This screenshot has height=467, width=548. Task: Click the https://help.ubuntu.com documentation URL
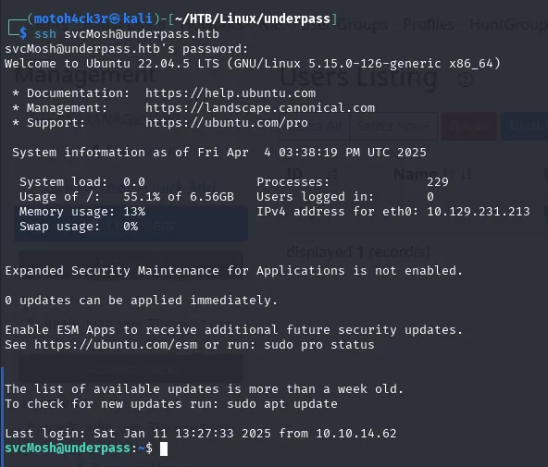coord(230,93)
